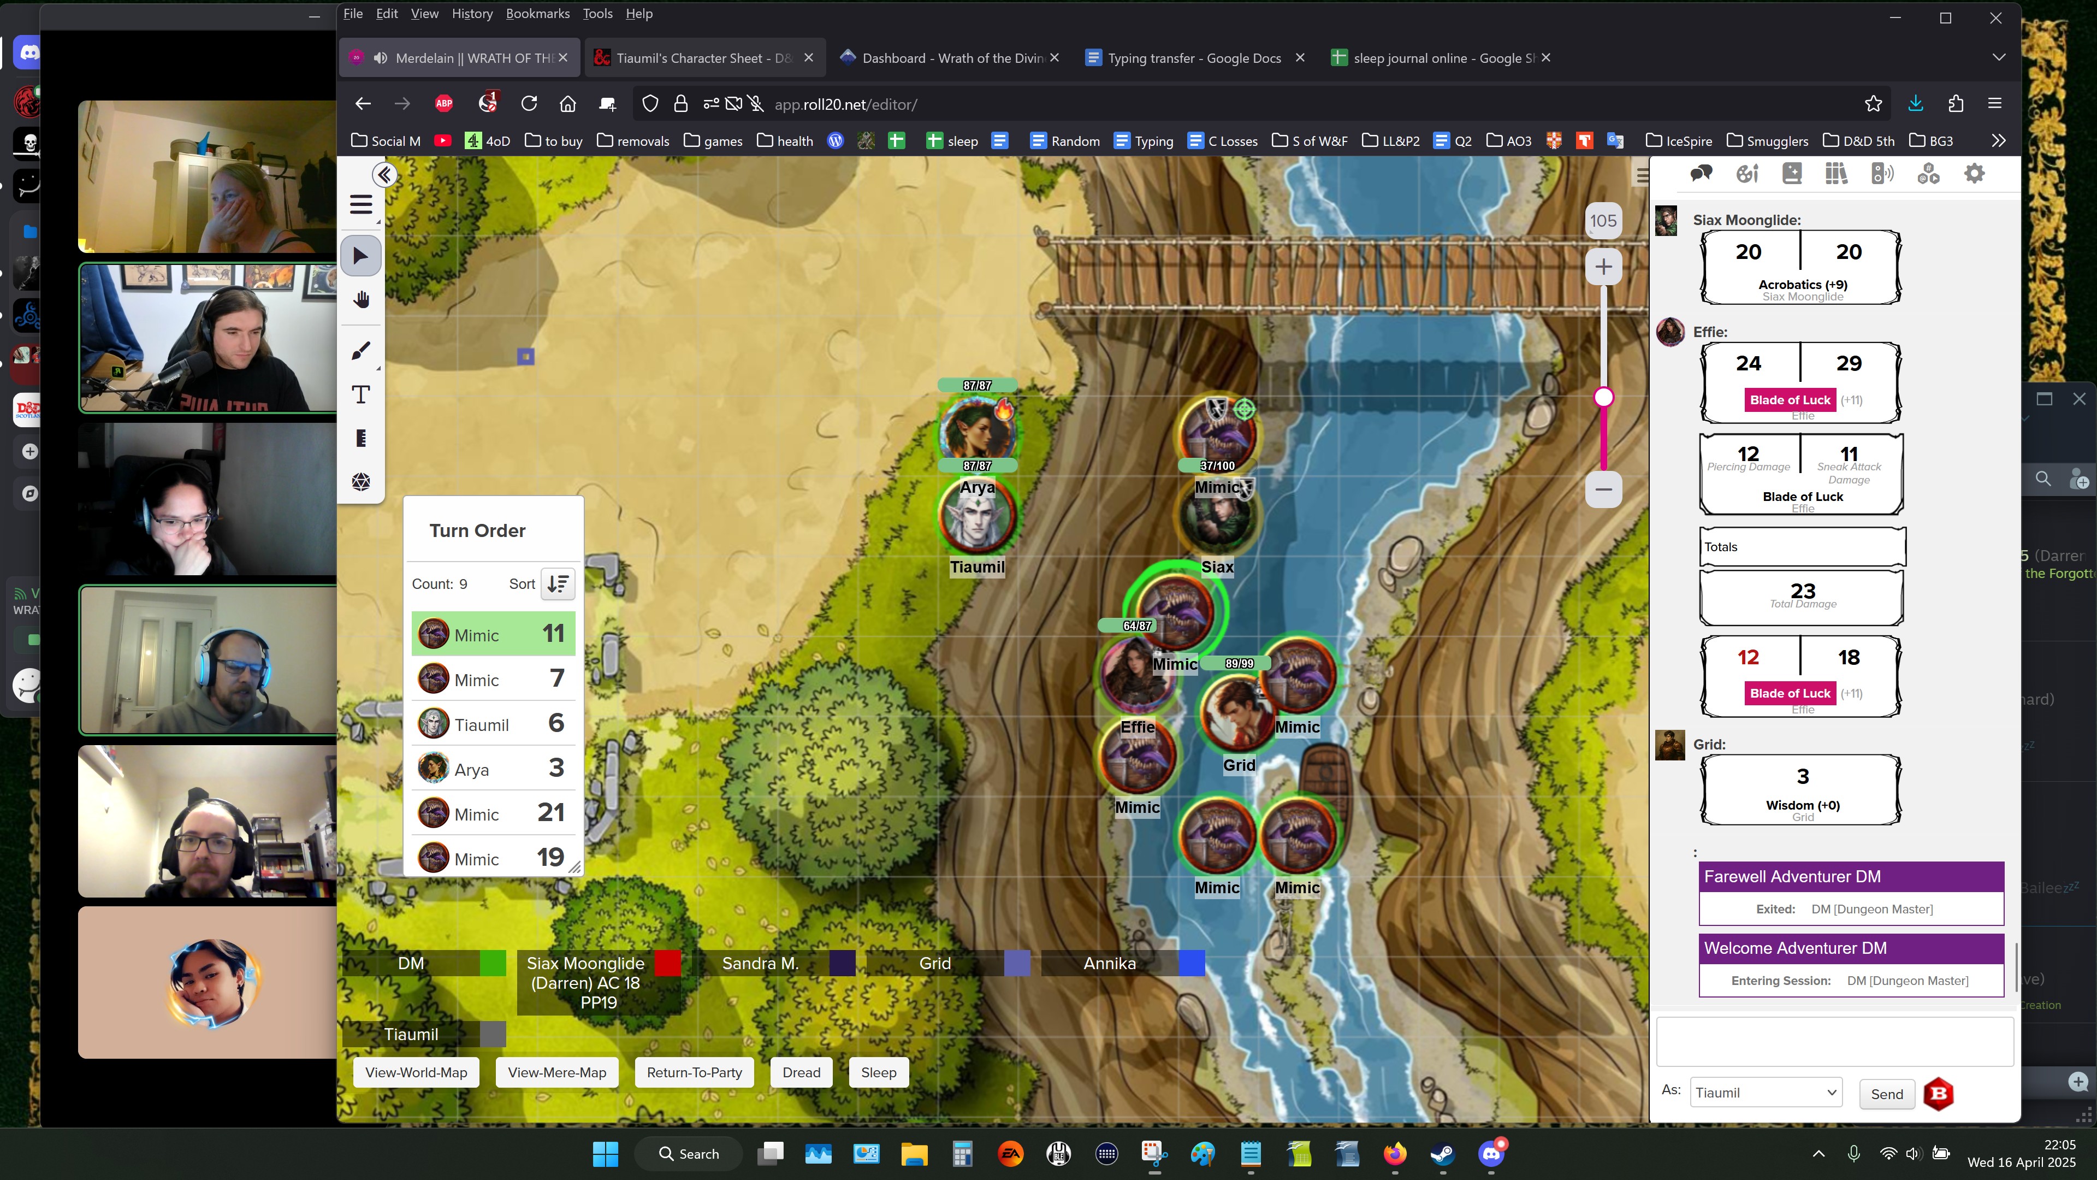The height and width of the screenshot is (1180, 2097).
Task: Open the Journal tab in sidebar
Action: click(1792, 174)
